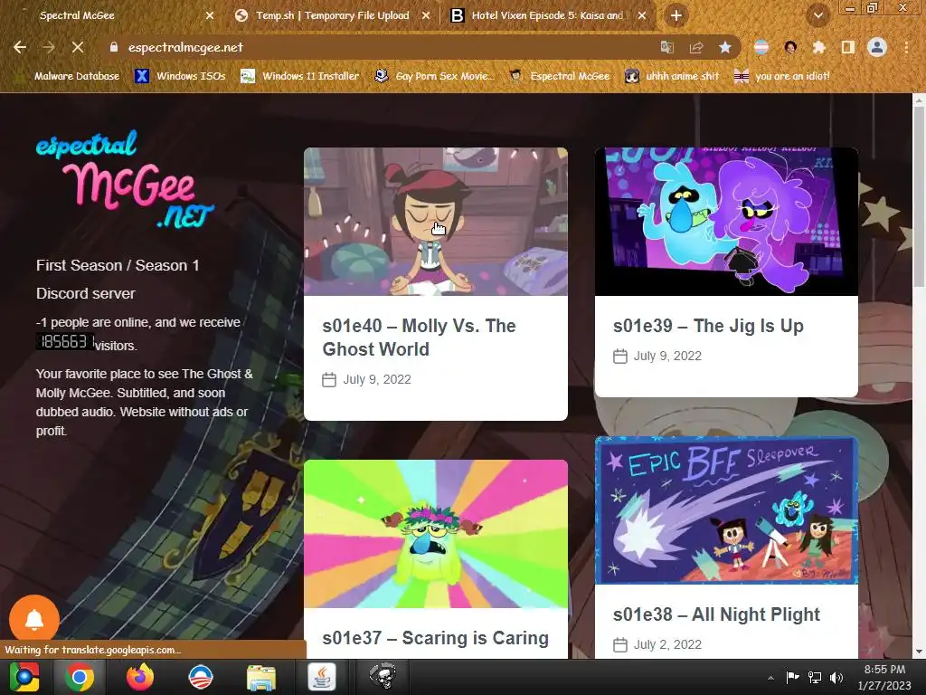Close the Spectral McGee tab
This screenshot has height=695, width=926.
coord(210,16)
